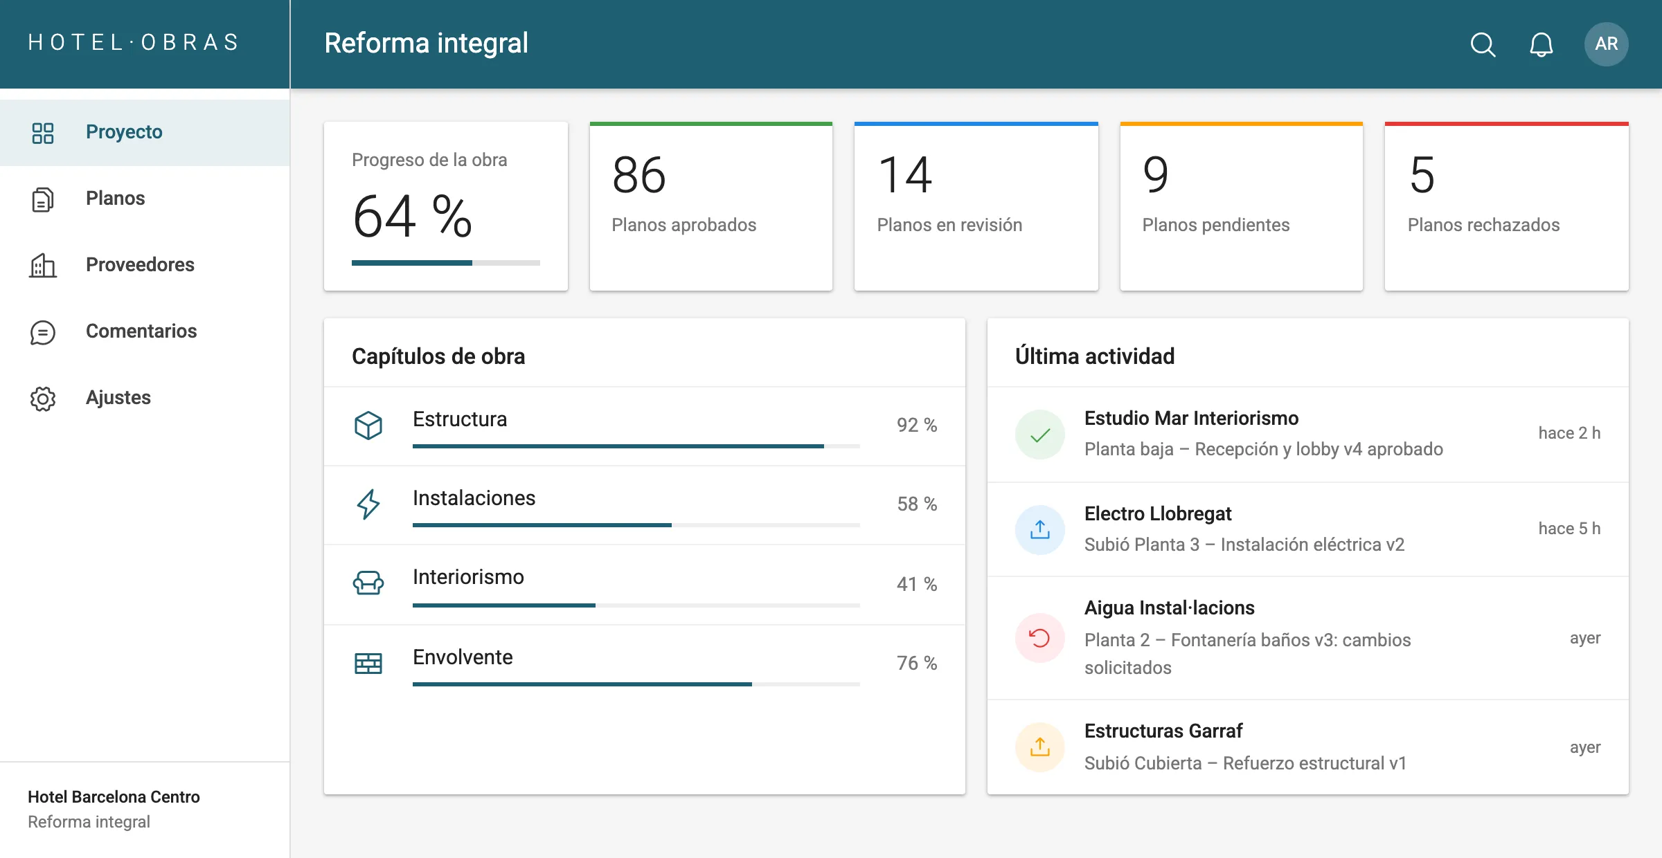Click the green approved checkmark icon

pos(1040,435)
